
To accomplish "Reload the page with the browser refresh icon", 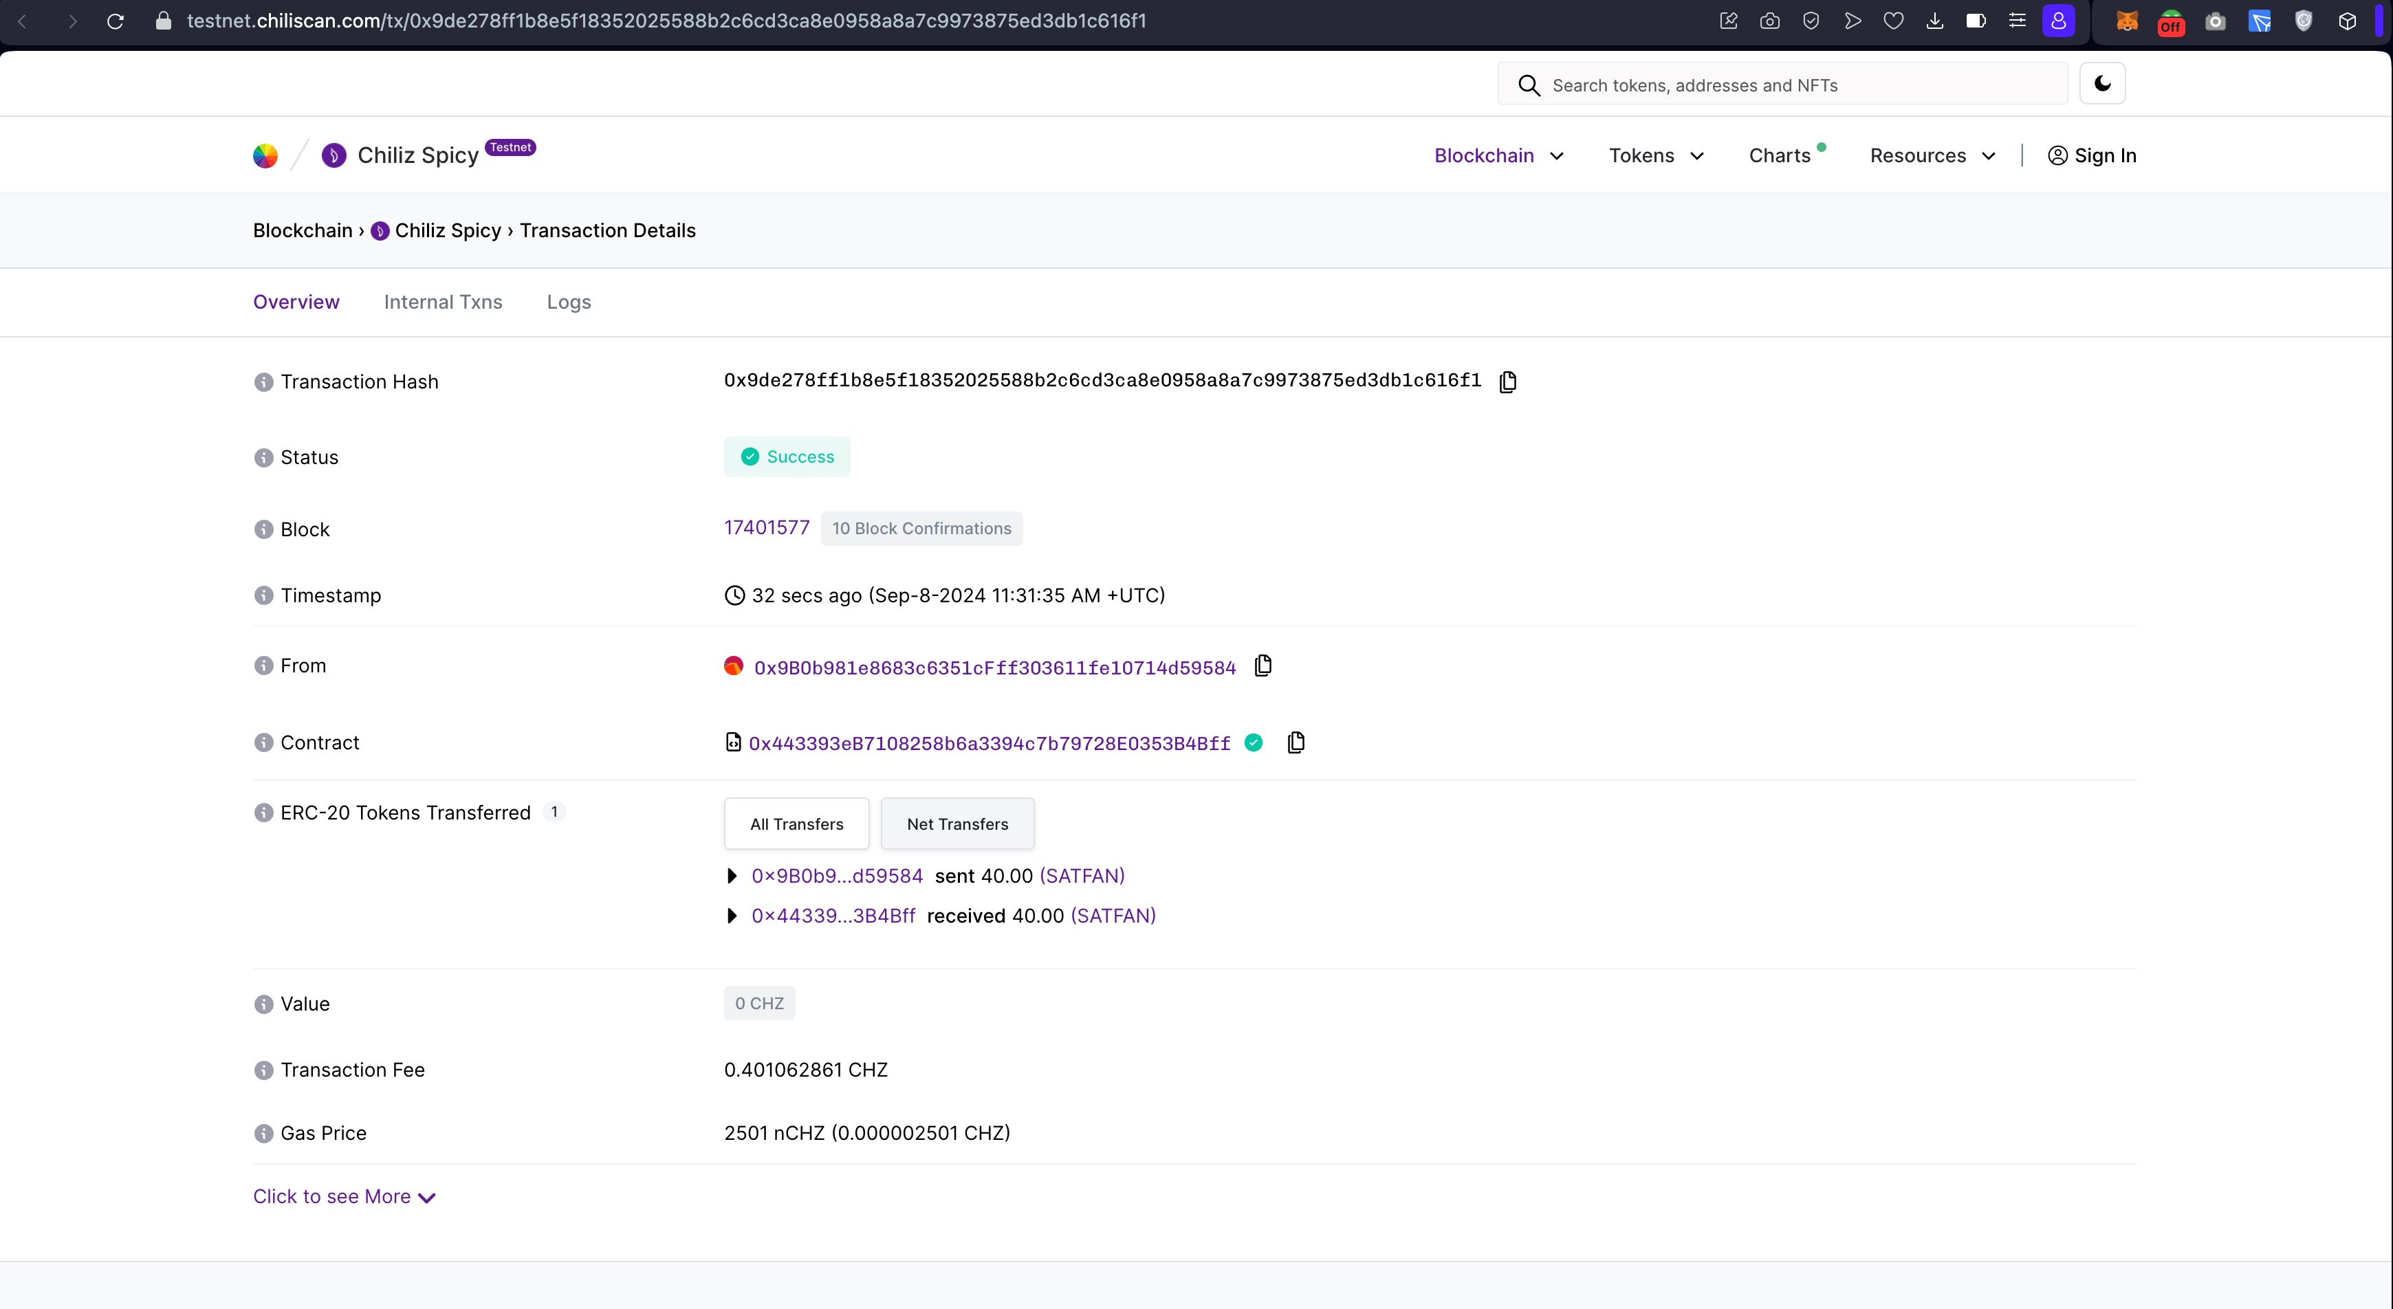I will pos(116,21).
